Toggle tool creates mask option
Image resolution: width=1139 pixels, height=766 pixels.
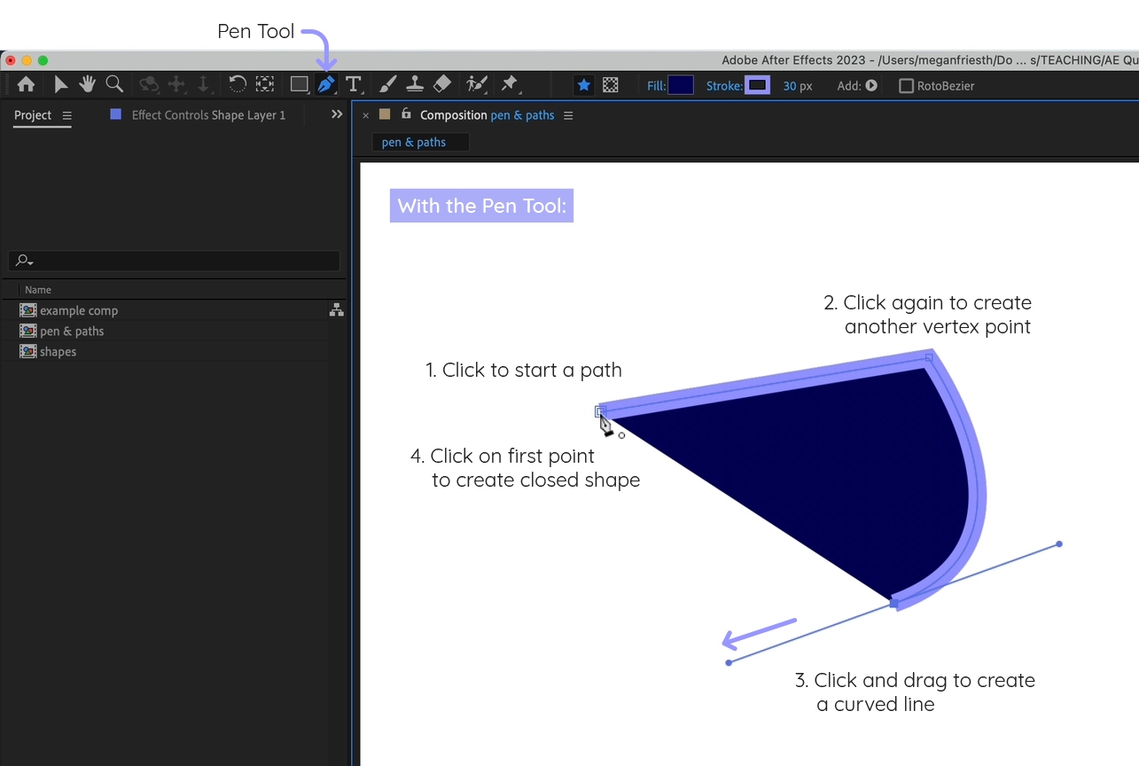[610, 84]
